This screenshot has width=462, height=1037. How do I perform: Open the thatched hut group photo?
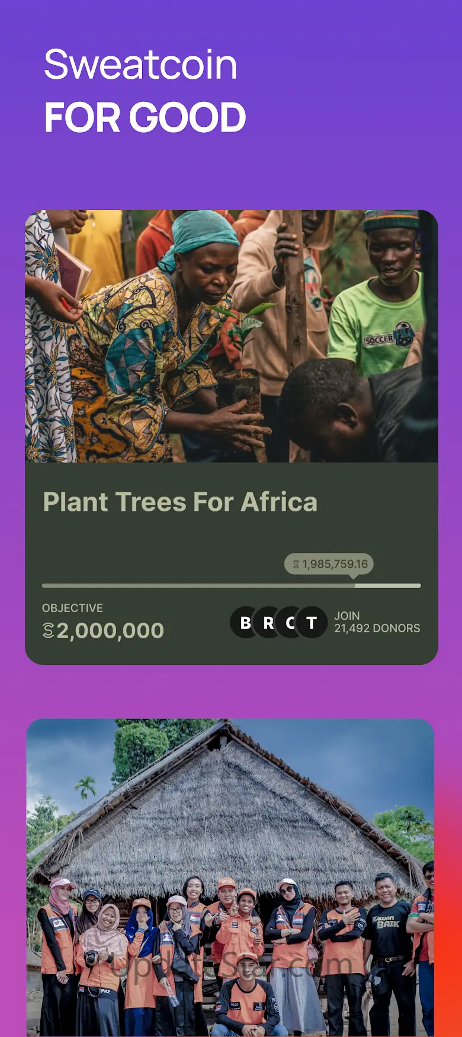click(230, 877)
